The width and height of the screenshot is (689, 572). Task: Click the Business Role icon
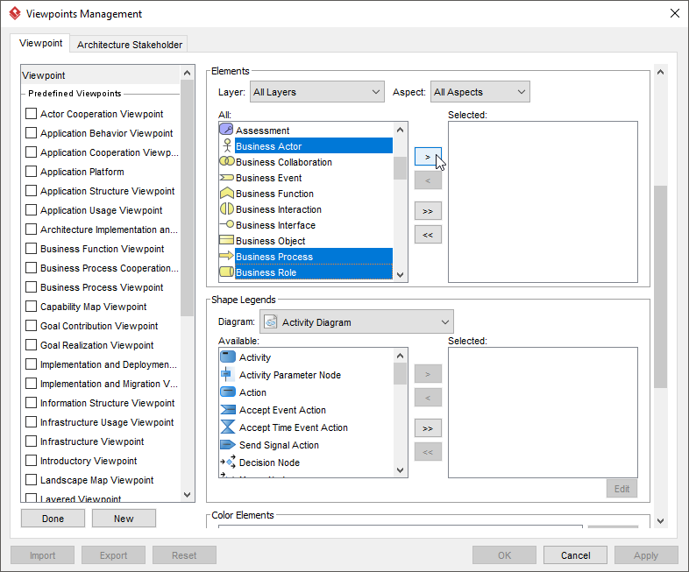[x=226, y=272]
